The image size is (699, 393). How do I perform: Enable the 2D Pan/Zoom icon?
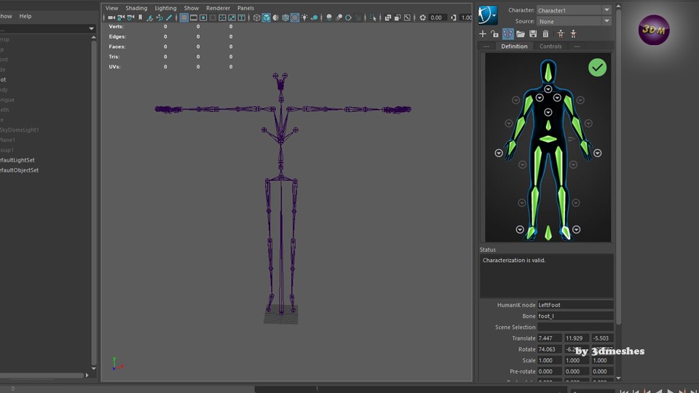[x=159, y=17]
